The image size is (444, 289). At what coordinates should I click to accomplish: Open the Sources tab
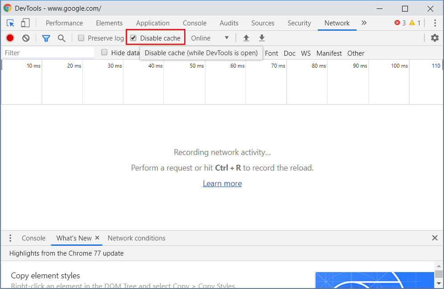[x=263, y=23]
